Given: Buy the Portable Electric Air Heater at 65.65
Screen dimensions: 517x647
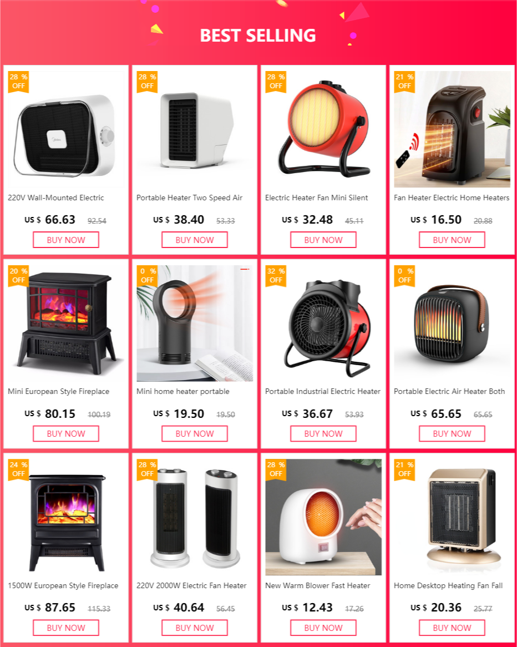Looking at the screenshot, I should point(452,434).
